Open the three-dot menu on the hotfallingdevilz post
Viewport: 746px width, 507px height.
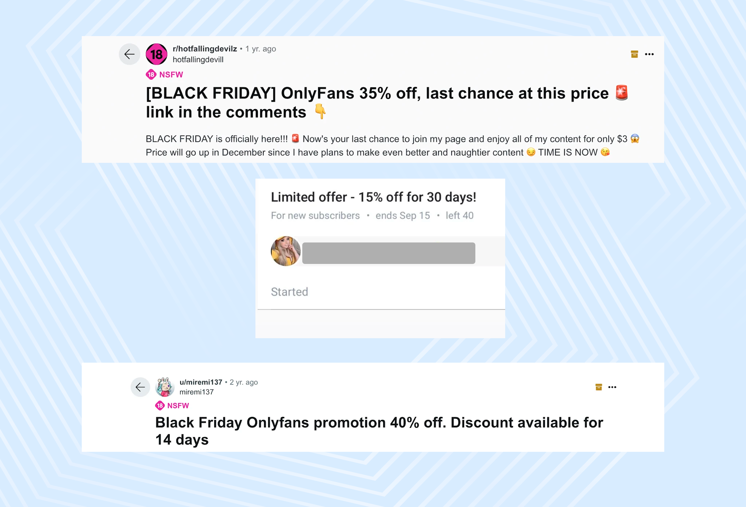649,54
